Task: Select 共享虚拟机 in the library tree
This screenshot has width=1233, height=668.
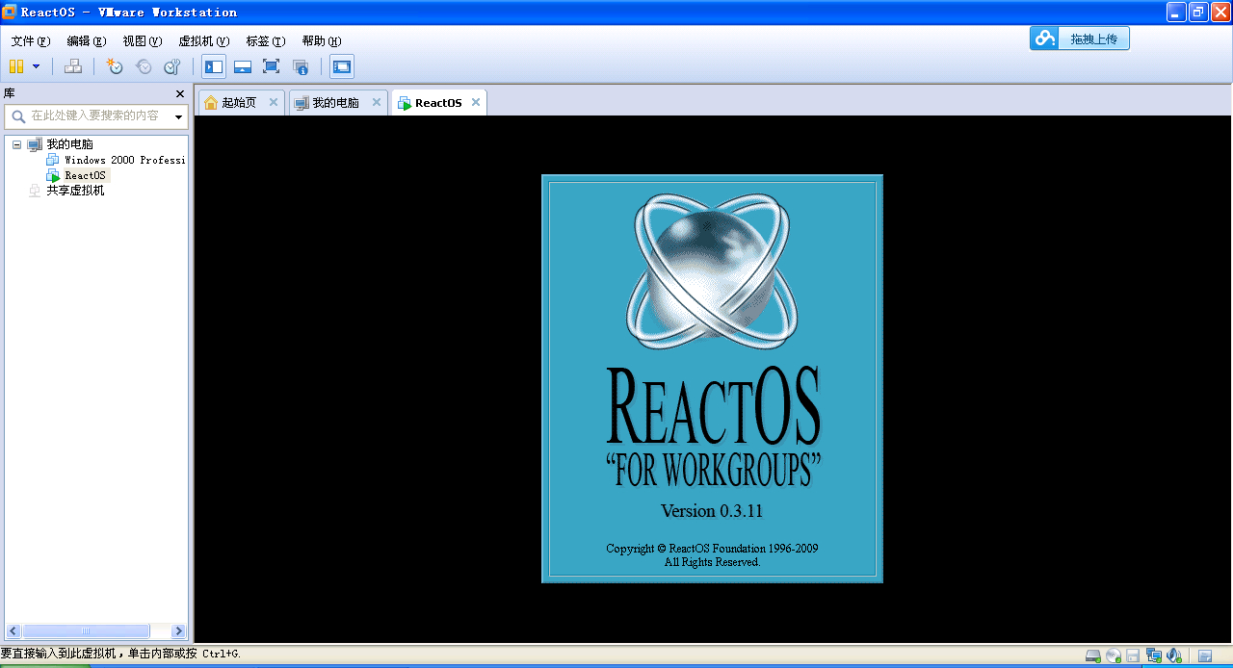Action: [75, 191]
